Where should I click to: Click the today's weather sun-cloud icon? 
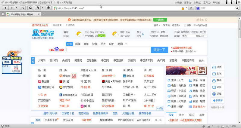[80, 34]
